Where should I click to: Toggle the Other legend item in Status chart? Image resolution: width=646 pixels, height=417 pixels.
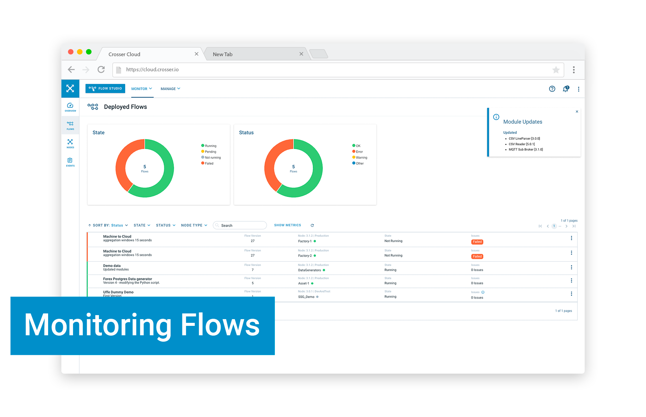click(358, 163)
